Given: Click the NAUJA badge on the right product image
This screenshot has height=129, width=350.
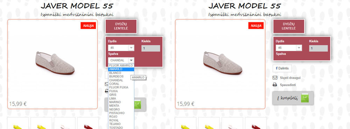Looking at the screenshot, I should pyautogui.click(x=256, y=25).
